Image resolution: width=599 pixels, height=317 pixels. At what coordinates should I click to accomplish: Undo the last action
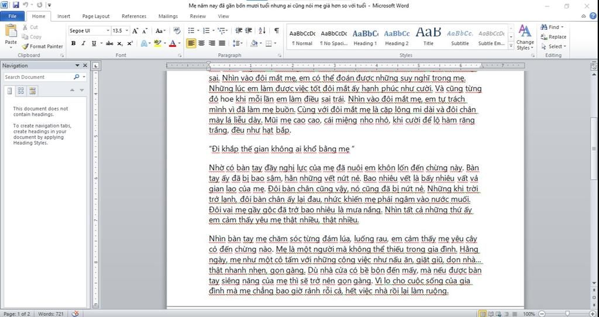pyautogui.click(x=26, y=5)
